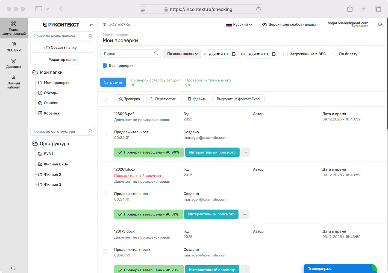
Task: Go to Диссовет section
Action: 14,63
